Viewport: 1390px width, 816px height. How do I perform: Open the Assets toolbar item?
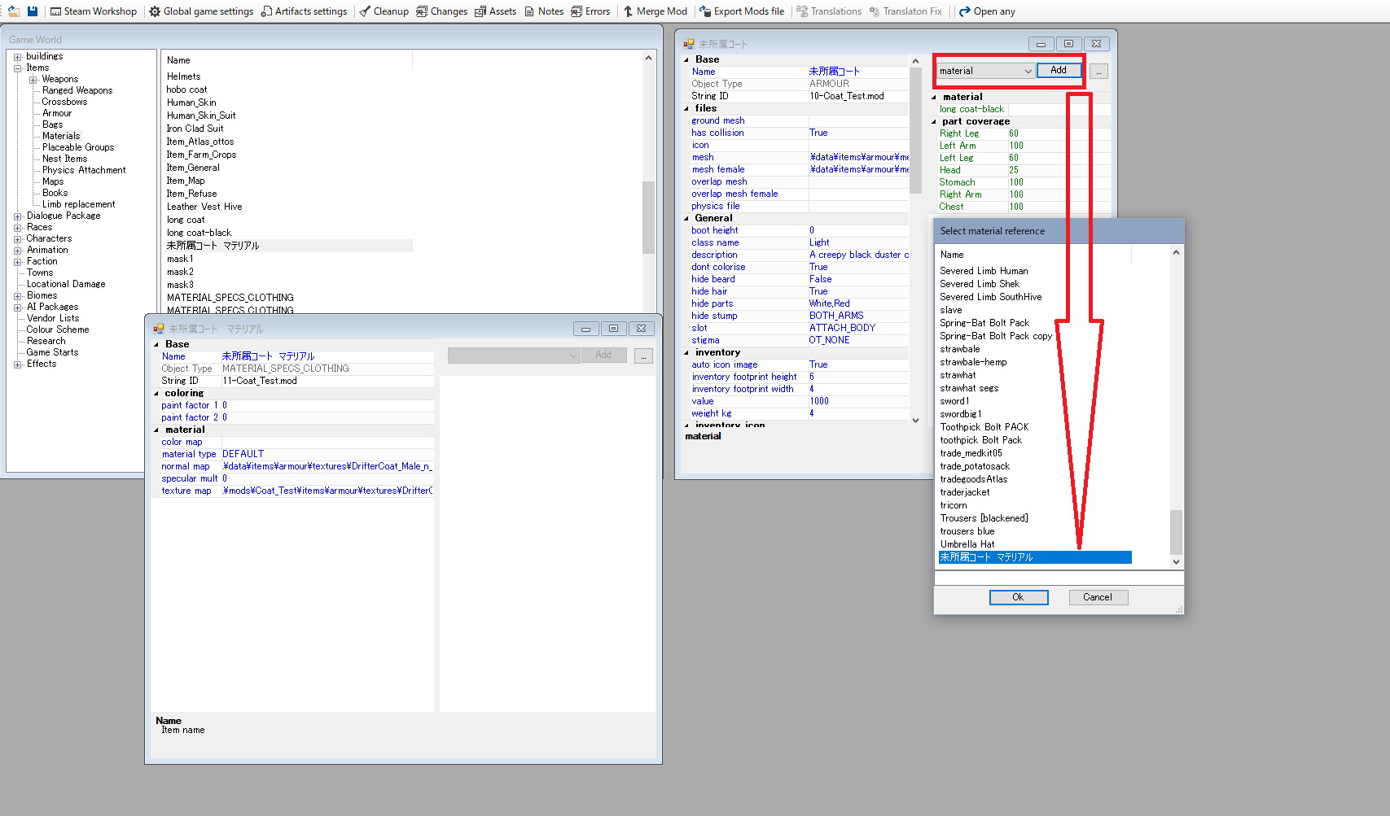tap(495, 11)
